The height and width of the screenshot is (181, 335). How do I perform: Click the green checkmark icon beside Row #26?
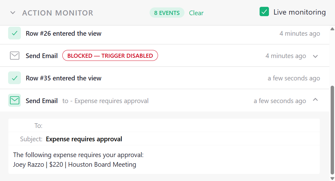point(14,33)
